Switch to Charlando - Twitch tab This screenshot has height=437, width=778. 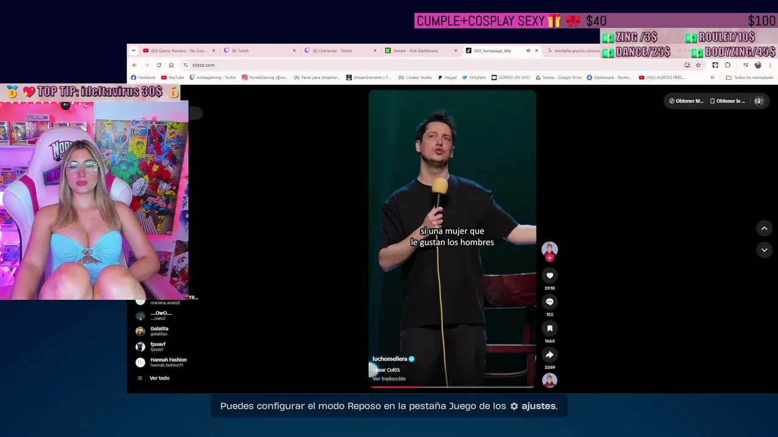pyautogui.click(x=341, y=50)
